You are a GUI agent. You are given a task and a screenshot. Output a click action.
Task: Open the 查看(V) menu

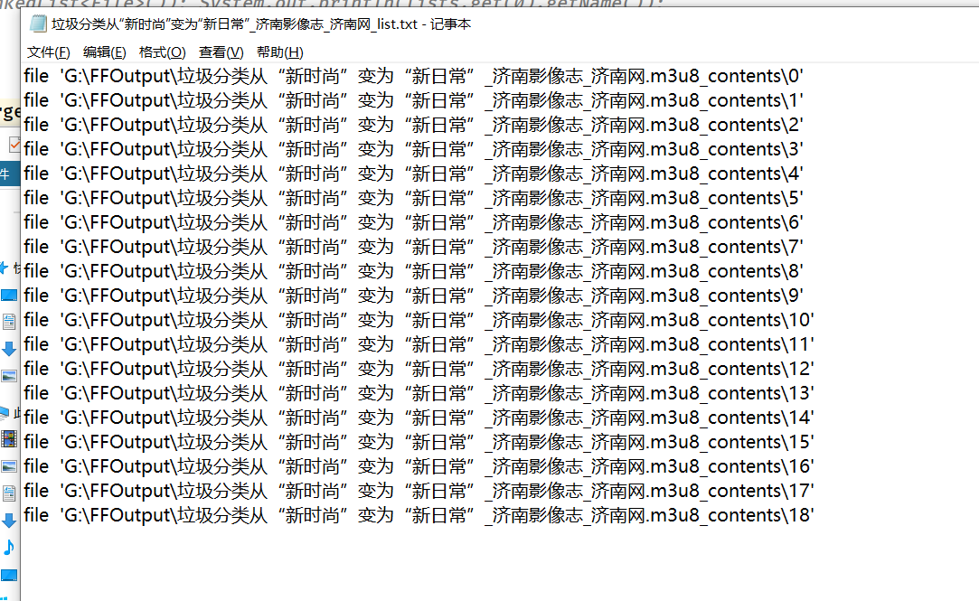221,52
